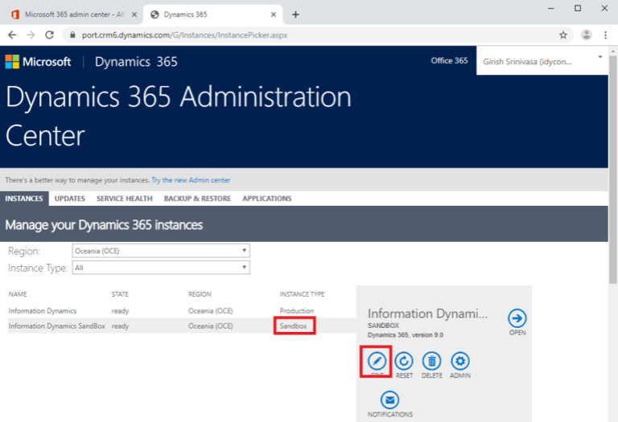Viewport: 618px width, 422px height.
Task: Open the Chrome profile avatar icon
Action: pyautogui.click(x=586, y=35)
